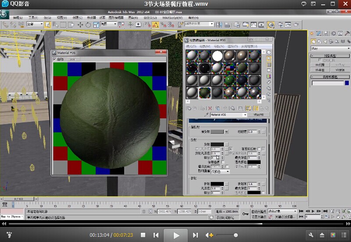Click the red X reset material icon
Viewport: 351px width, 242px height.
[x=210, y=108]
